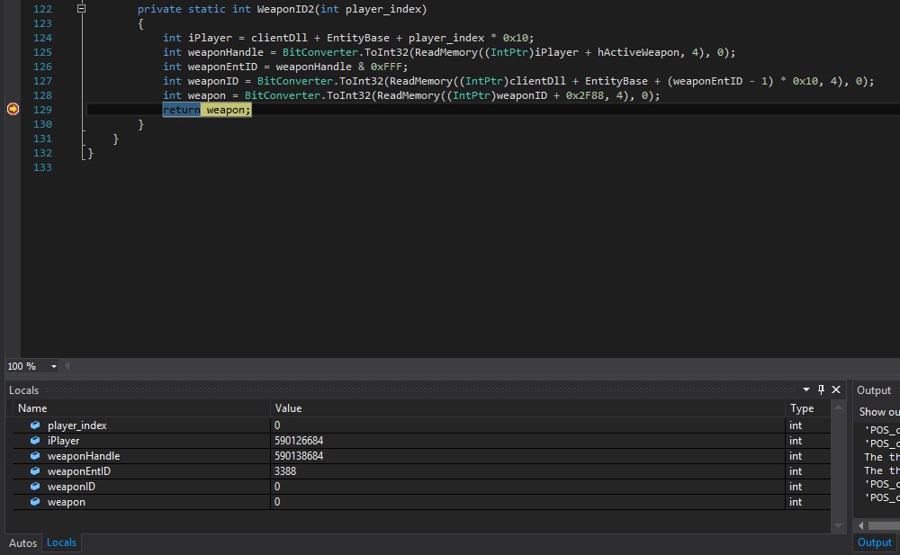
Task: Open Locals window position dropdown arrow
Action: pos(805,389)
